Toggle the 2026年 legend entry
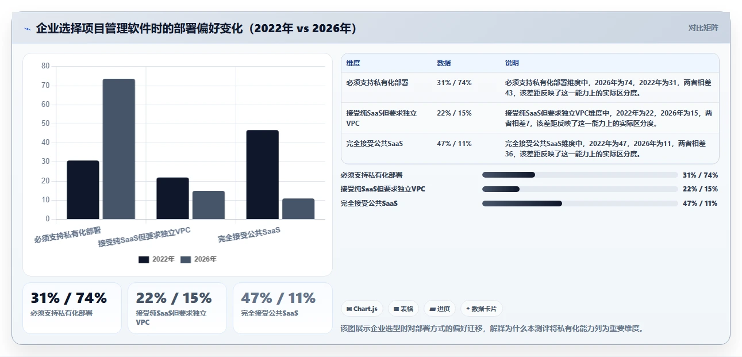Screen dimensions: 742x357 click(198, 259)
